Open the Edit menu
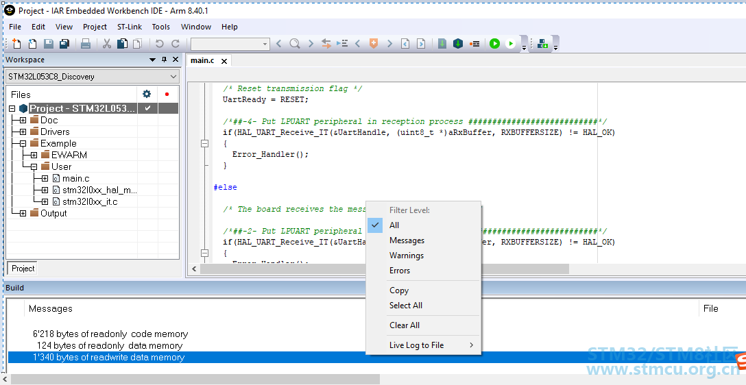Screen dimensions: 746x385 (38, 27)
